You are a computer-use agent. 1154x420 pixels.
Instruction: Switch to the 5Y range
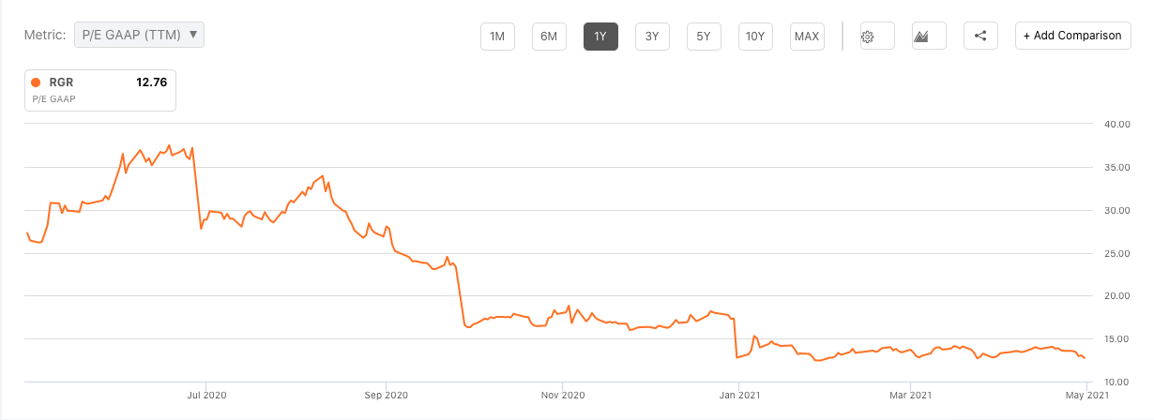coord(704,37)
